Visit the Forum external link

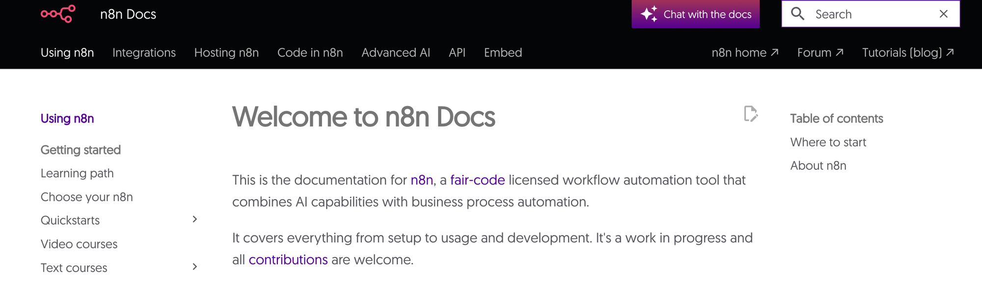point(820,52)
